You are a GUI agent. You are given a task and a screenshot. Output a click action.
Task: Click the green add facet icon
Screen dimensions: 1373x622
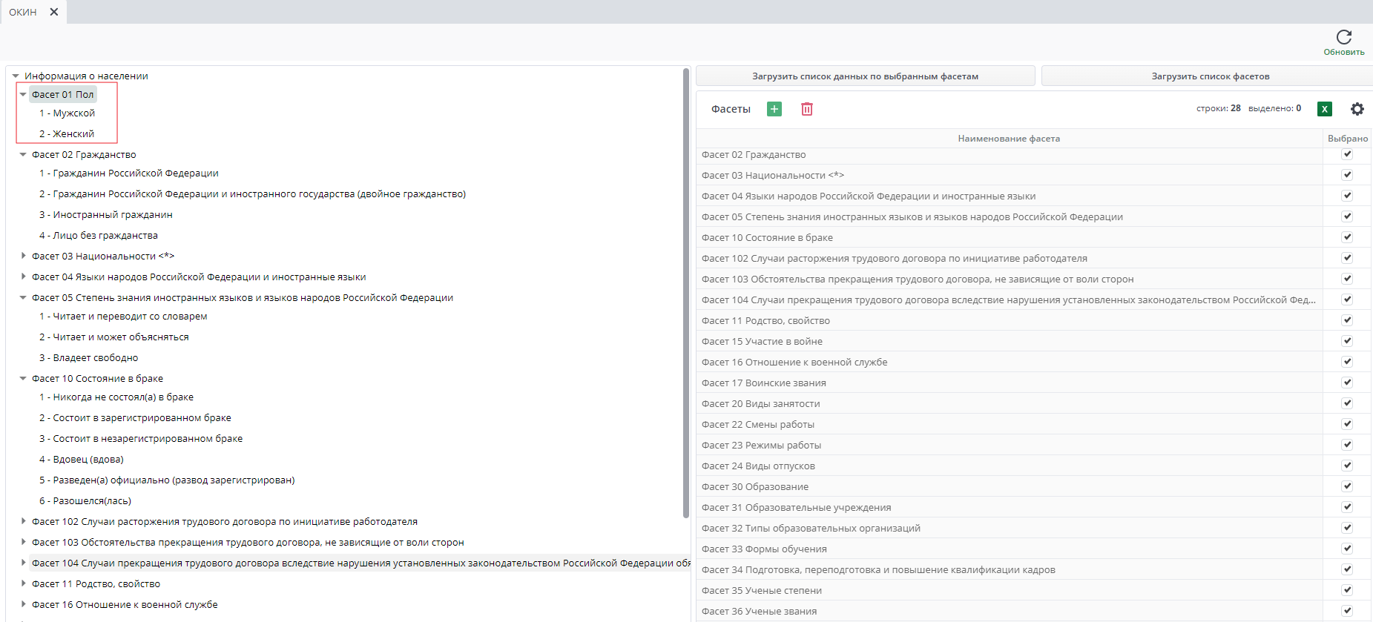(774, 109)
